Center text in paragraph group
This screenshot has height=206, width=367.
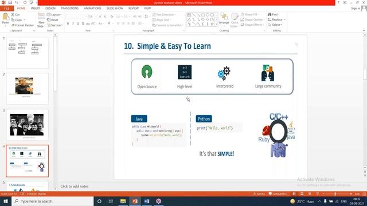pos(123,23)
